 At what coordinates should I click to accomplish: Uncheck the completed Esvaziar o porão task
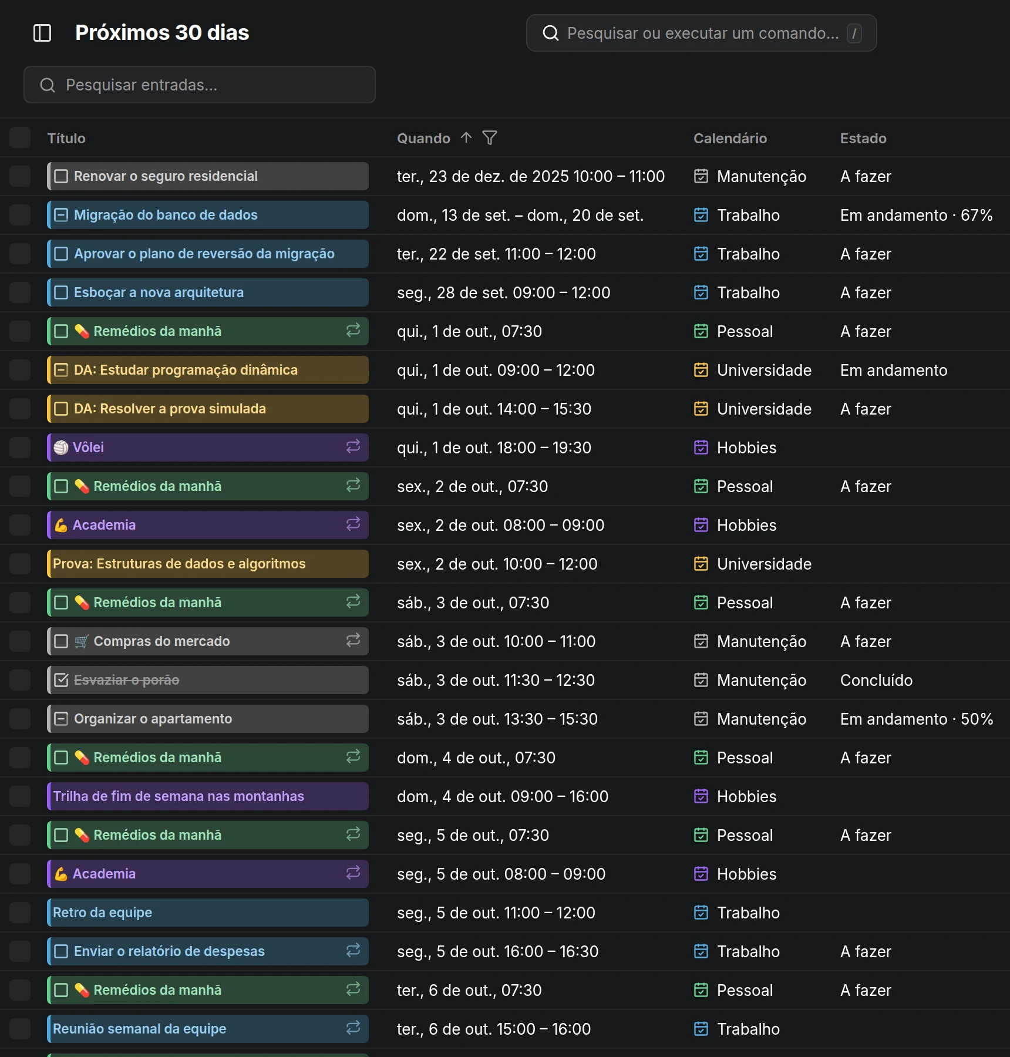pyautogui.click(x=61, y=680)
